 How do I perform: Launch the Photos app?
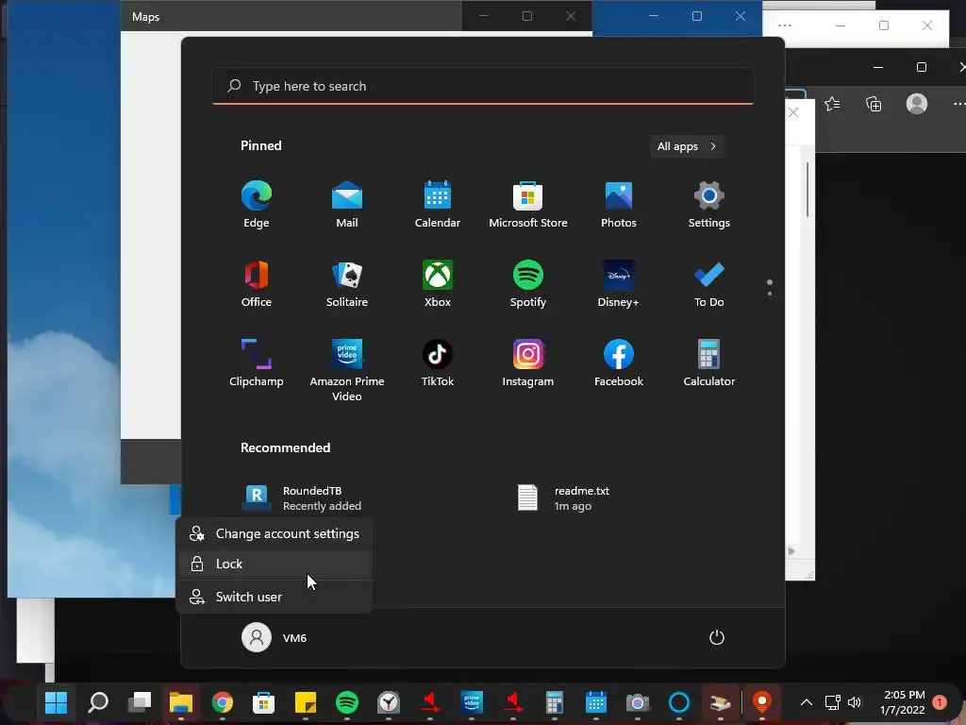(x=619, y=205)
